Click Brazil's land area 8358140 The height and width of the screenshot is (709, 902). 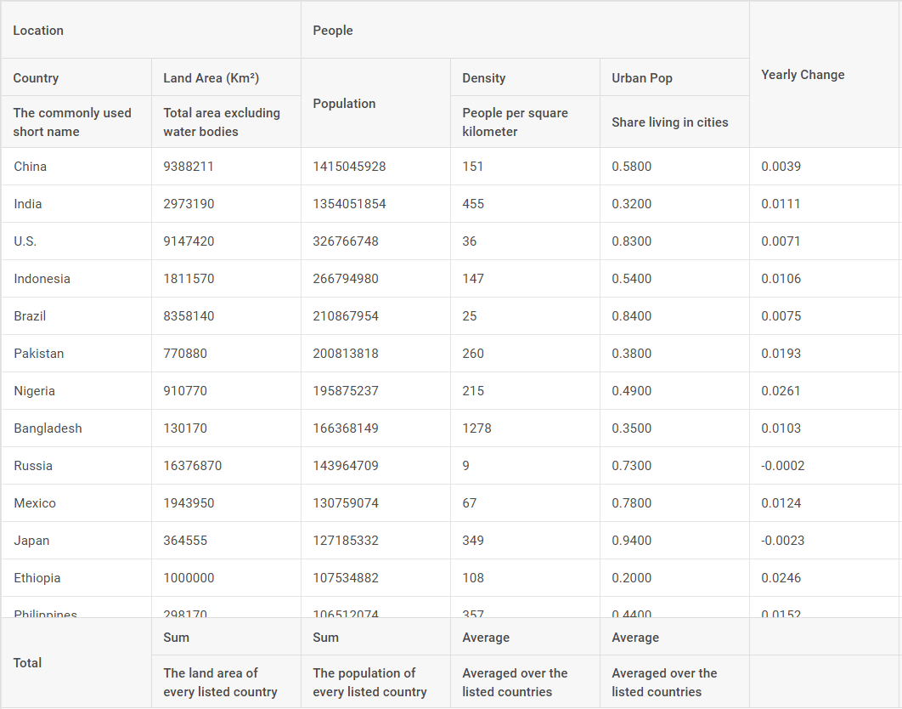226,316
